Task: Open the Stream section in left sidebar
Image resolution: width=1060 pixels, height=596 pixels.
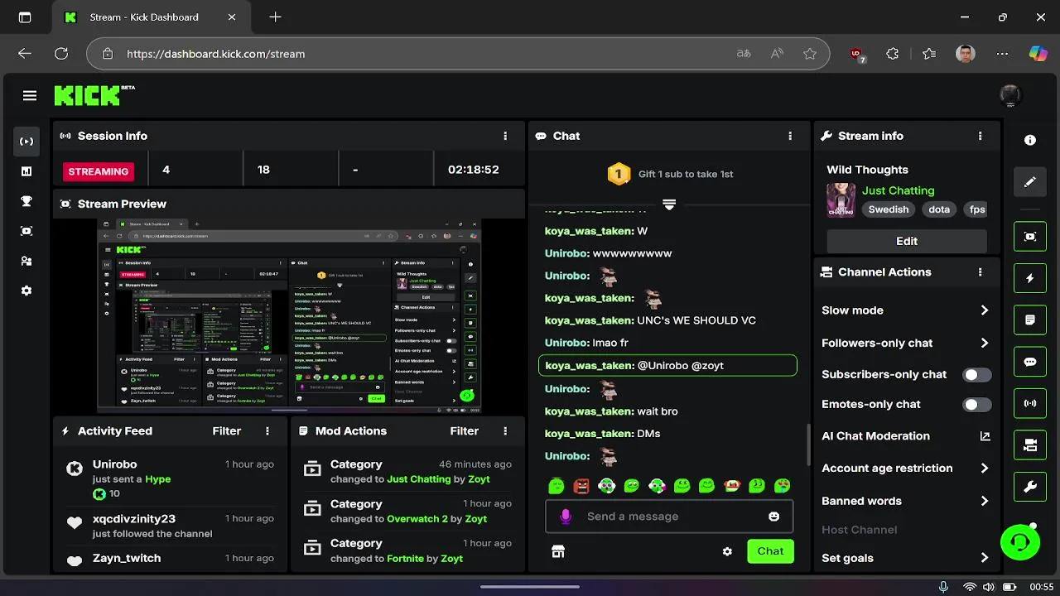Action: (x=26, y=142)
